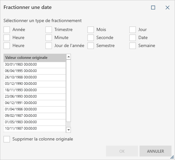Click the scroll up arrow of the list
The height and width of the screenshot is (160, 175).
(69, 57)
